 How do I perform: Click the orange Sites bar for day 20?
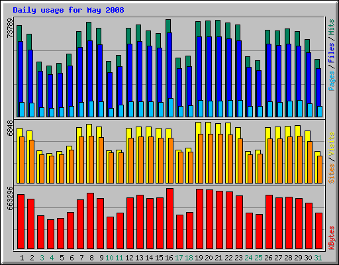(211, 158)
